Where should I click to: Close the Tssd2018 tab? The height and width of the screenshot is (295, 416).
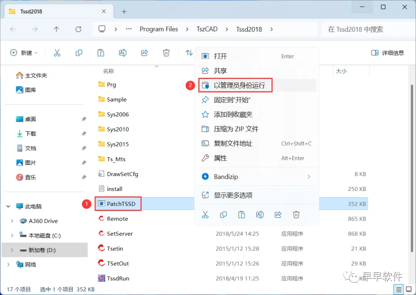click(104, 12)
